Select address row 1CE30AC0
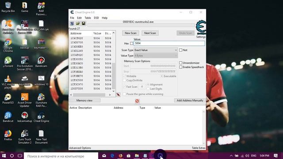The width and height of the screenshot is (283, 159). tap(91, 64)
